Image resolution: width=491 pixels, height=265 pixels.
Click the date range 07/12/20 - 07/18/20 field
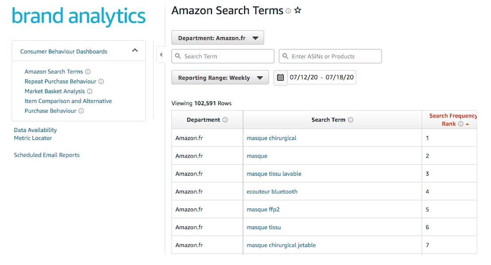coord(322,77)
